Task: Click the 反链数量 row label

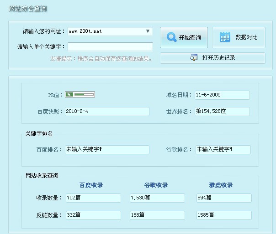Action: 49,215
